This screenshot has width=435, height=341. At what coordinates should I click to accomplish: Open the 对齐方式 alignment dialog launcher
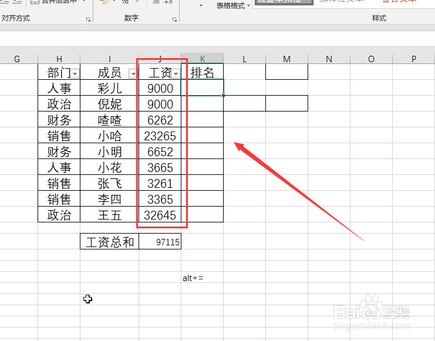pos(88,19)
